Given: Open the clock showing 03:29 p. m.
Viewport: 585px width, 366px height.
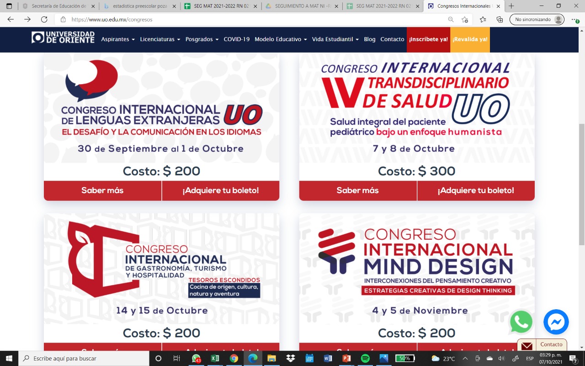Looking at the screenshot, I should click(x=551, y=358).
